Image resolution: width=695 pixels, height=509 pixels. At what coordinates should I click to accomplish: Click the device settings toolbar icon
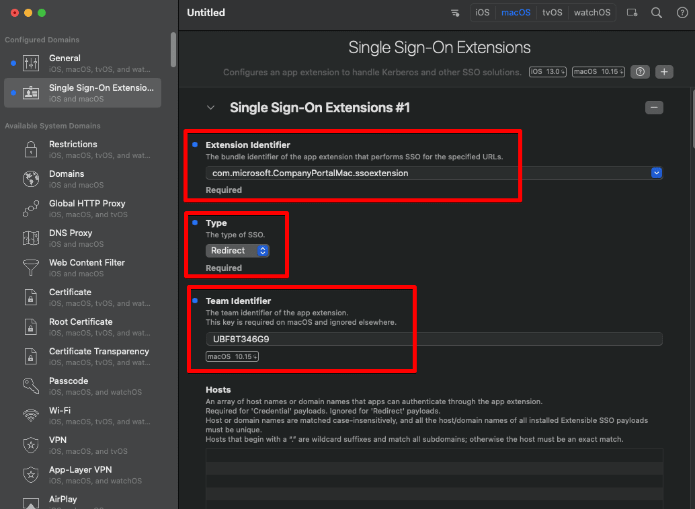coord(632,13)
